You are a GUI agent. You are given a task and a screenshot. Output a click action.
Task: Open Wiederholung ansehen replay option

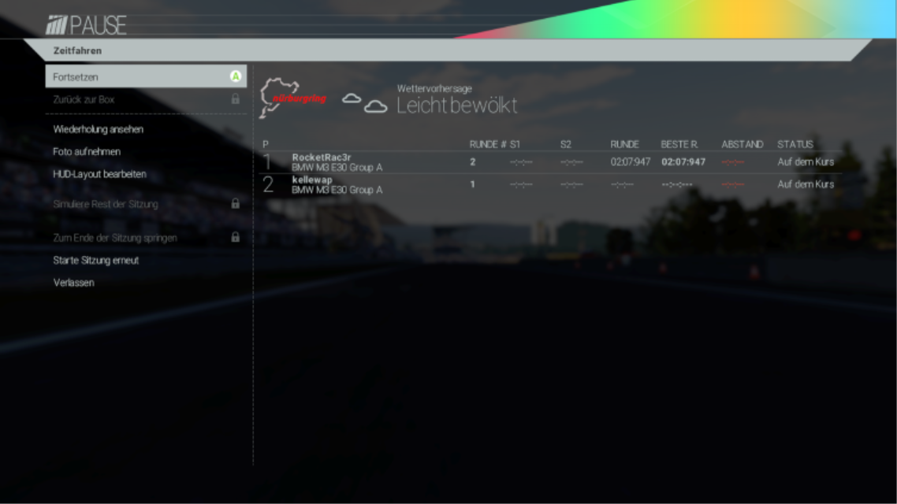pyautogui.click(x=99, y=130)
